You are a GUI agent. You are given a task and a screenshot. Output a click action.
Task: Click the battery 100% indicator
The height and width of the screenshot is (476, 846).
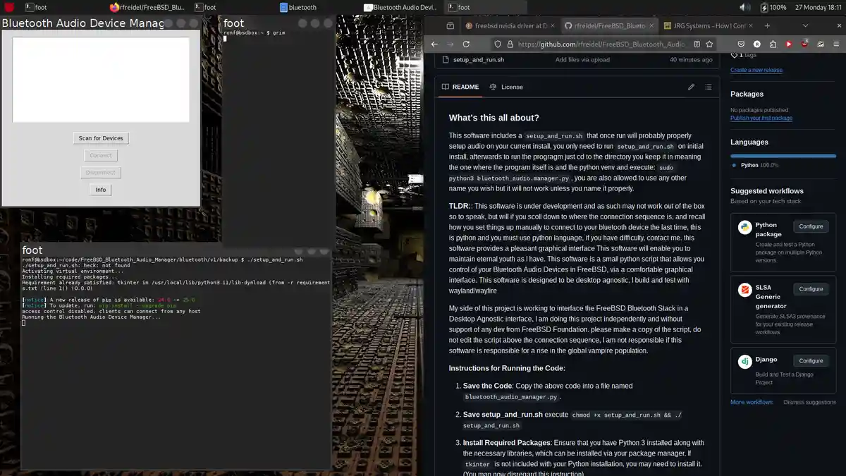(x=774, y=7)
